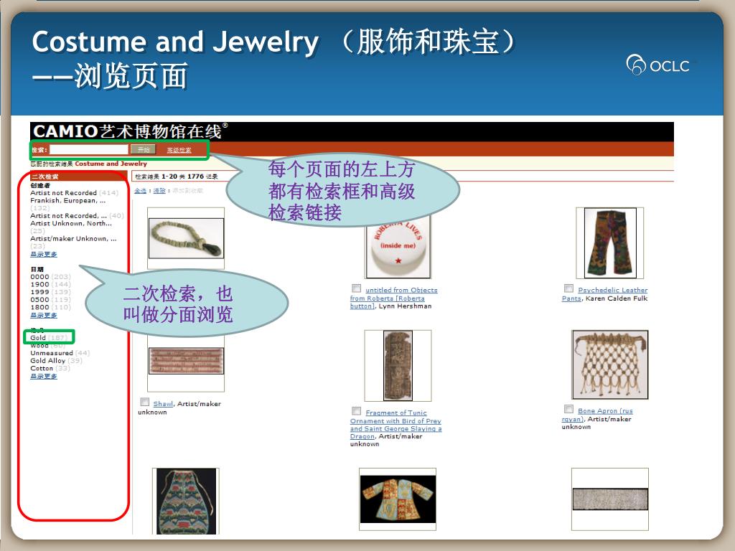
Task: Filter by Artist not Recorded (414)
Action: [74, 192]
